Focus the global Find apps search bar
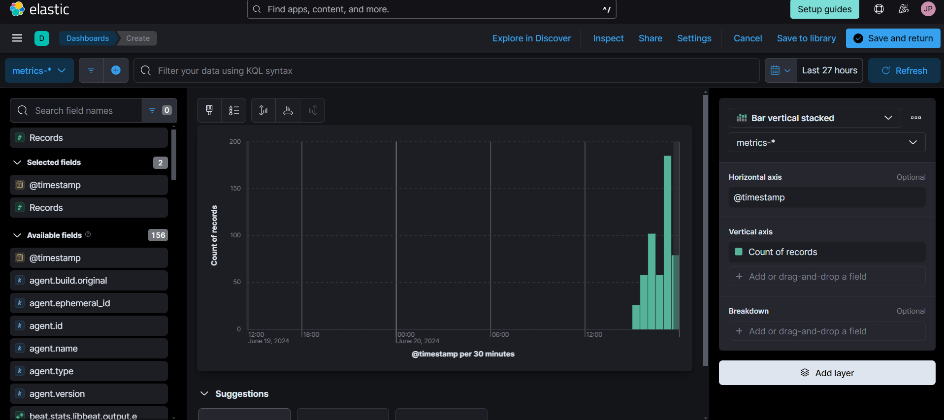944x420 pixels. (x=432, y=9)
